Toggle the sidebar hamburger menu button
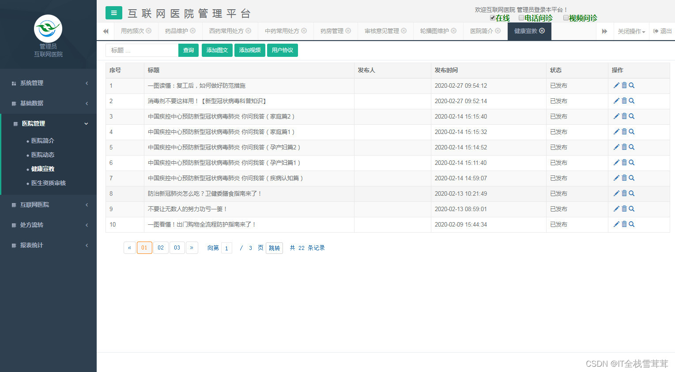The width and height of the screenshot is (675, 372). (x=114, y=13)
